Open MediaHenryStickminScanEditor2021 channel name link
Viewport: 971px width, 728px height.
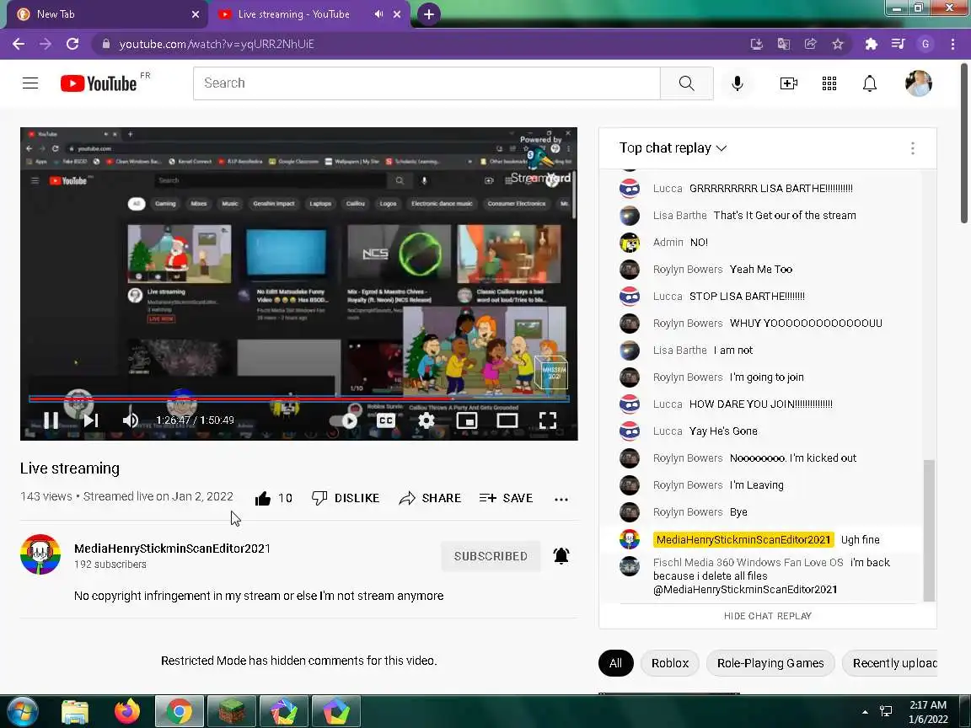point(172,549)
